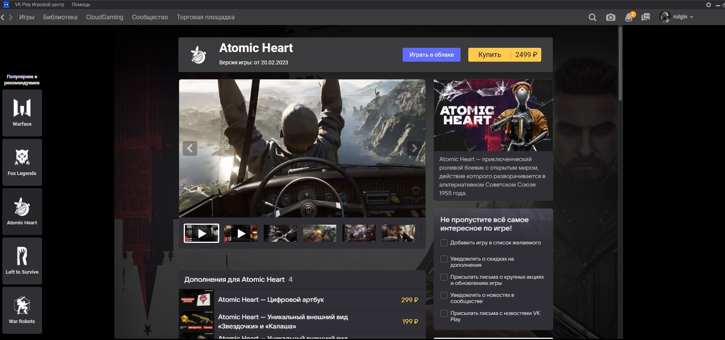Click Купить 2499 ₽ button
The width and height of the screenshot is (725, 340).
[x=505, y=55]
